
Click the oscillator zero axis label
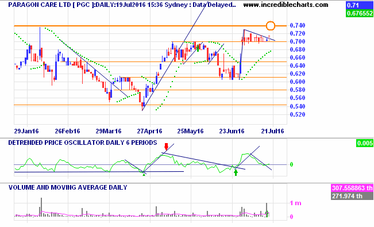(291, 164)
